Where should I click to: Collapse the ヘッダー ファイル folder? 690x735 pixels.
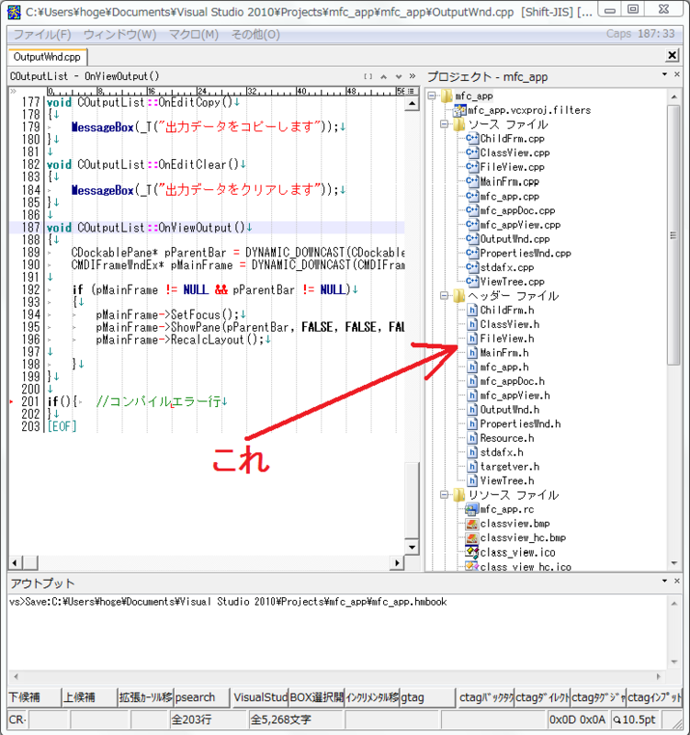(x=444, y=295)
